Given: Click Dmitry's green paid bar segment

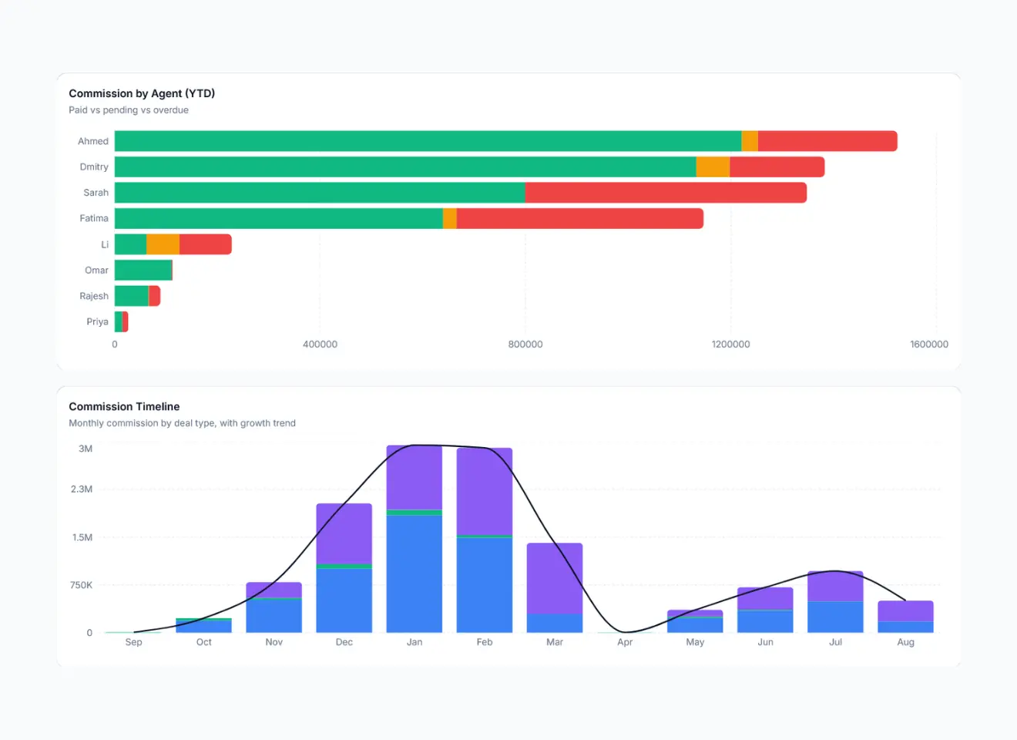Looking at the screenshot, I should pos(405,166).
